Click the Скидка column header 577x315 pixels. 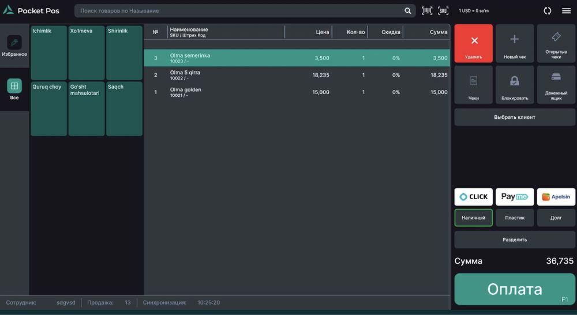tap(391, 32)
